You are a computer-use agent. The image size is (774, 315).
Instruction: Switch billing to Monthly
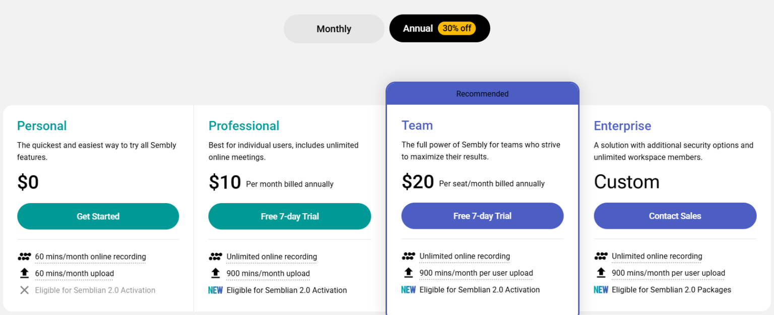(334, 28)
